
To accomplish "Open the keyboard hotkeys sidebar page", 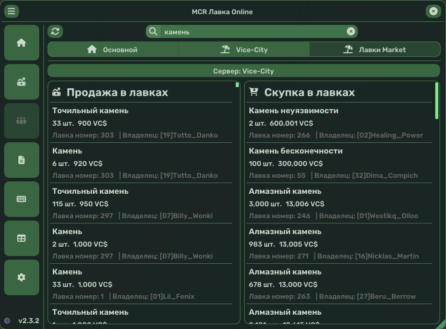I will click(21, 199).
